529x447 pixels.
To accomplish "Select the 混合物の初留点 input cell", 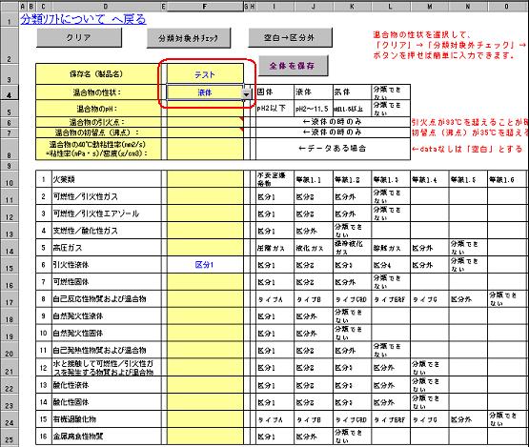I will coord(205,132).
